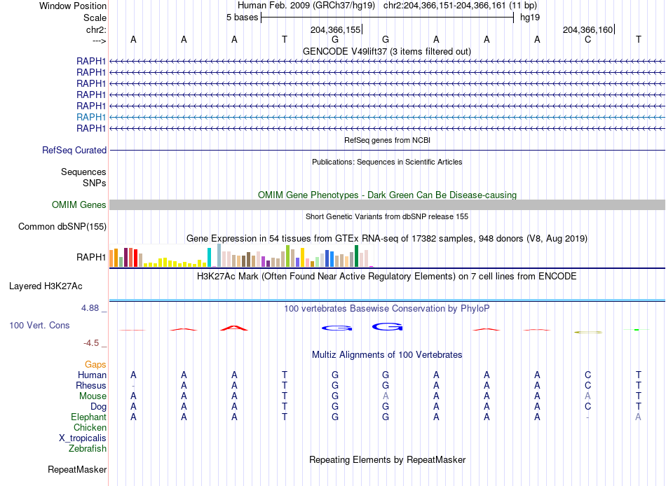Open the topmost GENCODE RAPH1 transcript label
This screenshot has width=666, height=486.
click(x=91, y=61)
